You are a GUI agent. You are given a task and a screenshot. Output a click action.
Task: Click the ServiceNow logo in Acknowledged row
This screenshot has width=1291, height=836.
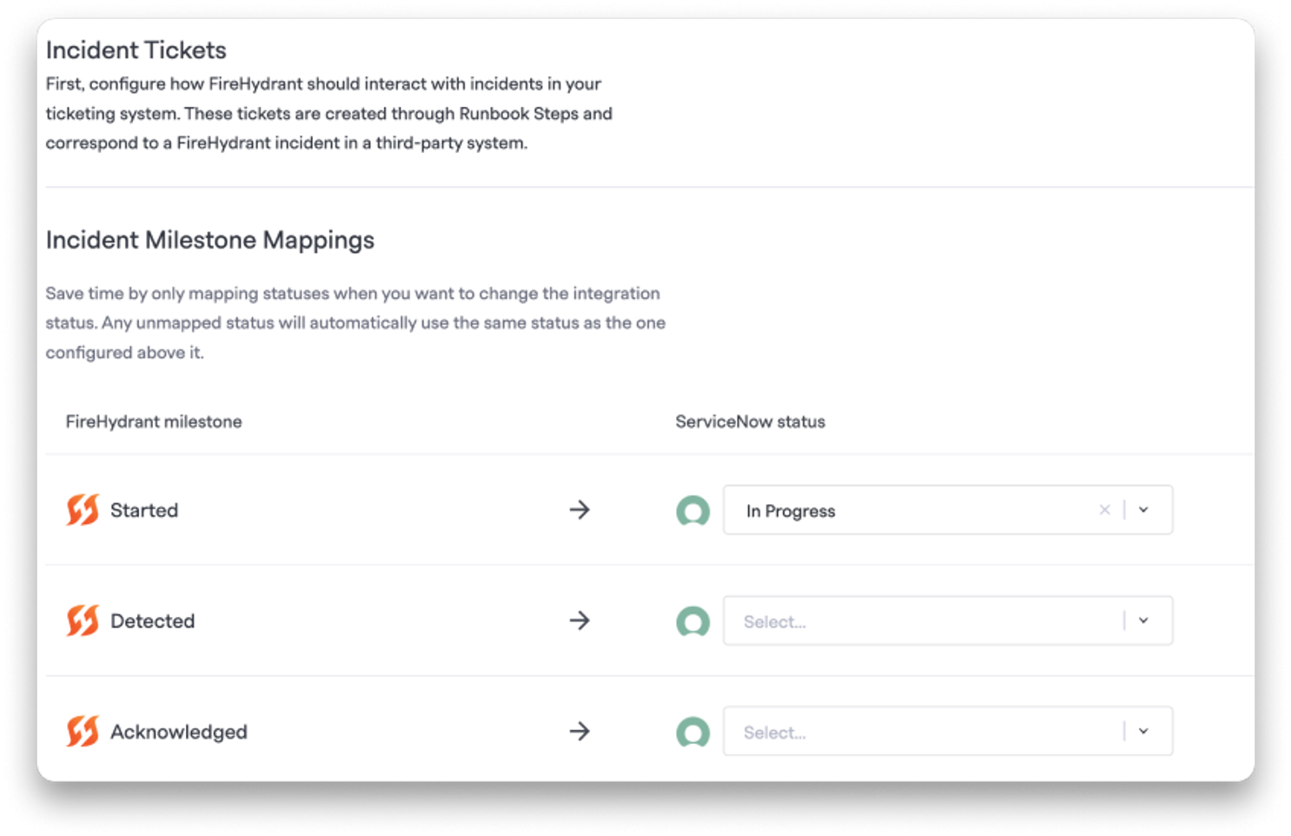[693, 733]
